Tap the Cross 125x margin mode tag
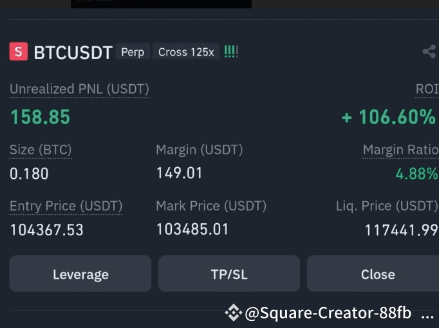The height and width of the screenshot is (328, 439). pos(186,52)
